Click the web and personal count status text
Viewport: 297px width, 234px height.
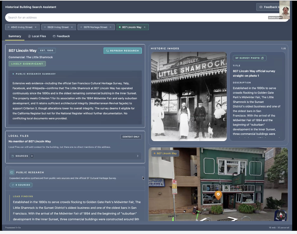(x=279, y=228)
